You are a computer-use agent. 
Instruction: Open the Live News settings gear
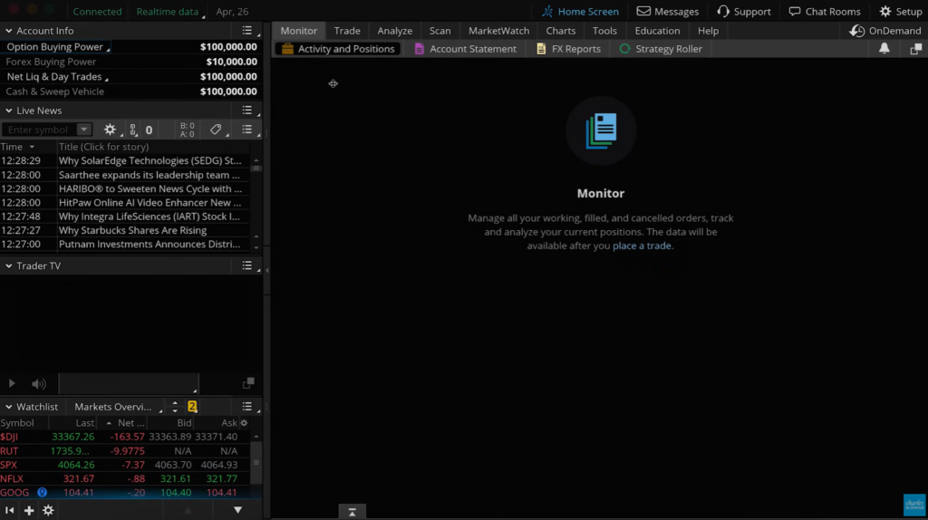110,130
